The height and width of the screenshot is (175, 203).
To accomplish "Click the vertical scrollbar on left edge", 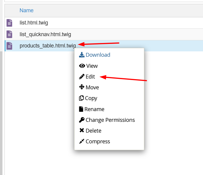I will (1, 113).
